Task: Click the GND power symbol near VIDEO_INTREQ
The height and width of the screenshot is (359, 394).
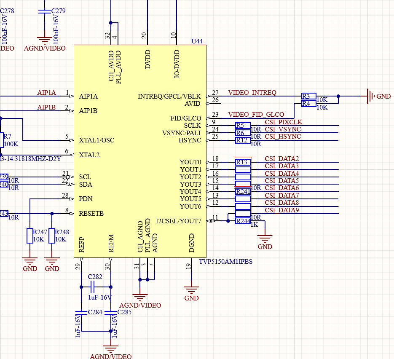Action: pos(370,96)
